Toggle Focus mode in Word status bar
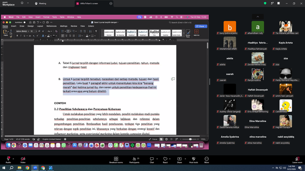The height and width of the screenshot is (171, 305). coord(153,139)
